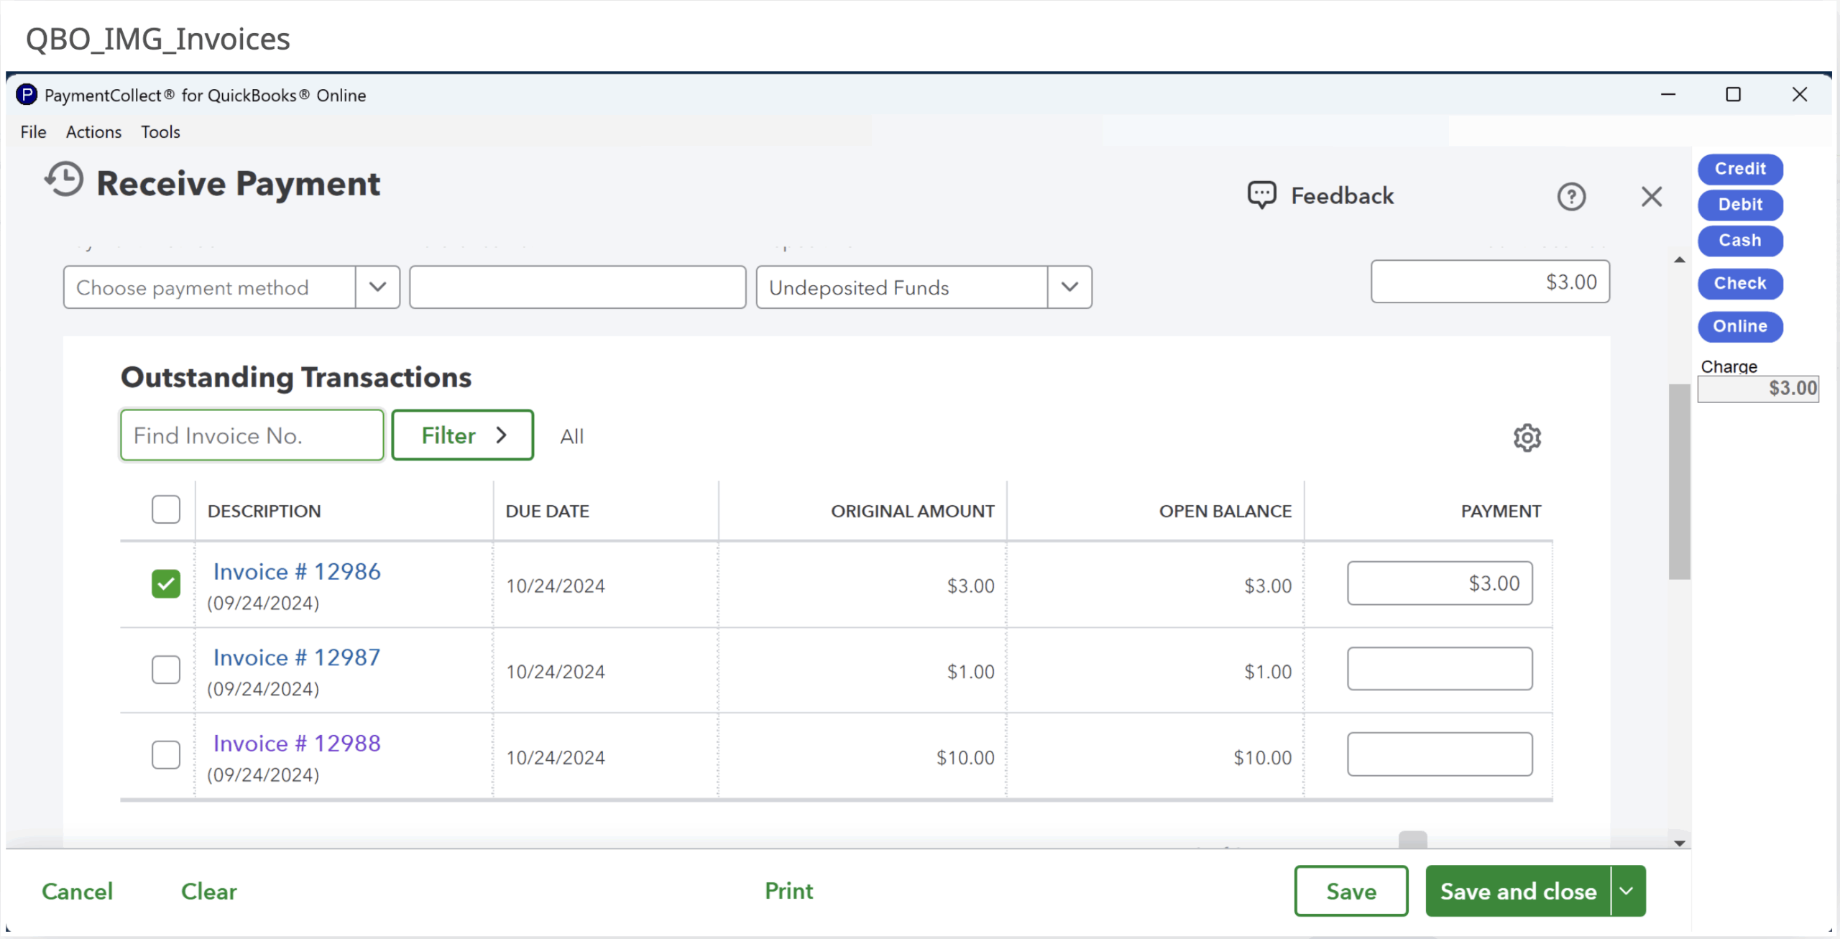Open the Invoice # 12988 link
This screenshot has height=939, width=1840.
pyautogui.click(x=296, y=743)
